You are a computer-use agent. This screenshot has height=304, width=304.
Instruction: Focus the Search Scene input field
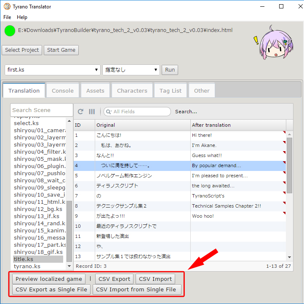pyautogui.click(x=42, y=110)
